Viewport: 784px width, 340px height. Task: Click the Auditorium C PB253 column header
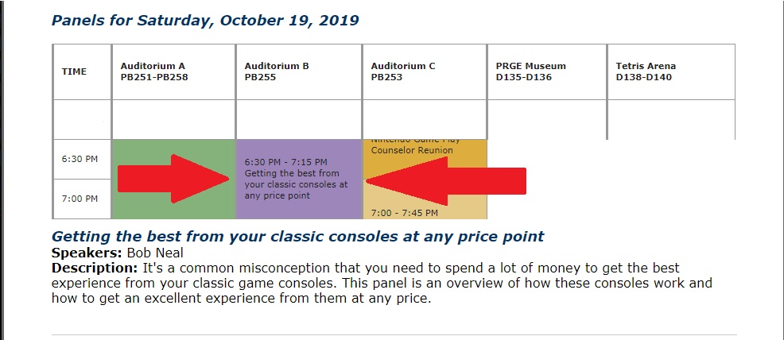(424, 72)
